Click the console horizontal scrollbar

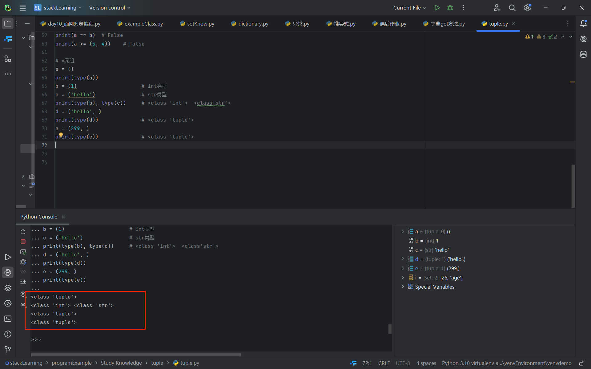(x=136, y=355)
